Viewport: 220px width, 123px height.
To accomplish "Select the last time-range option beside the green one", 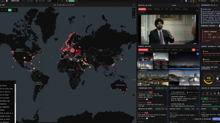I will [14, 10].
